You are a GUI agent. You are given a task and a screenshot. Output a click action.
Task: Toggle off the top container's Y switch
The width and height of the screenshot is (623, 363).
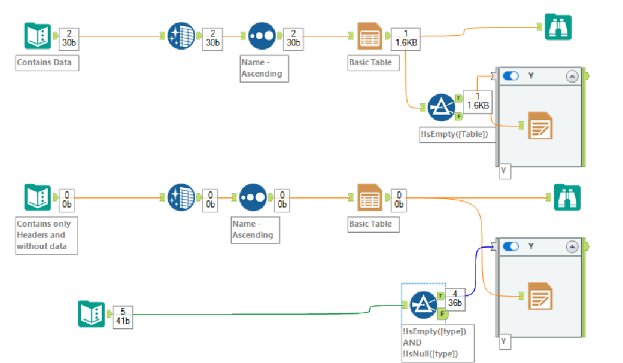(x=512, y=76)
